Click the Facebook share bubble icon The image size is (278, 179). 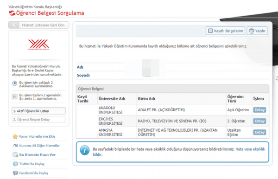click(x=15, y=173)
